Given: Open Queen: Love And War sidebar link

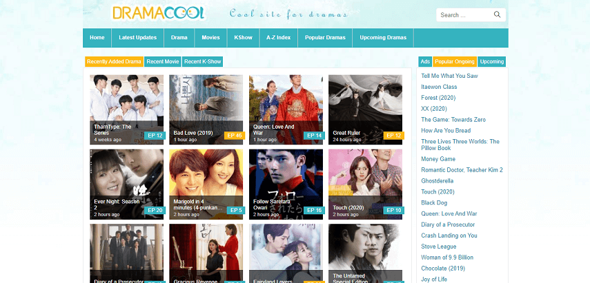Looking at the screenshot, I should click(449, 213).
